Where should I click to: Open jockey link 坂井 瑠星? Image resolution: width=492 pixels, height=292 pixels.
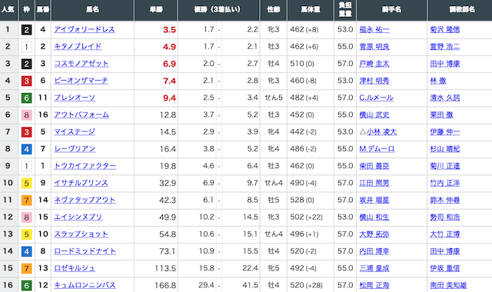pyautogui.click(x=374, y=200)
